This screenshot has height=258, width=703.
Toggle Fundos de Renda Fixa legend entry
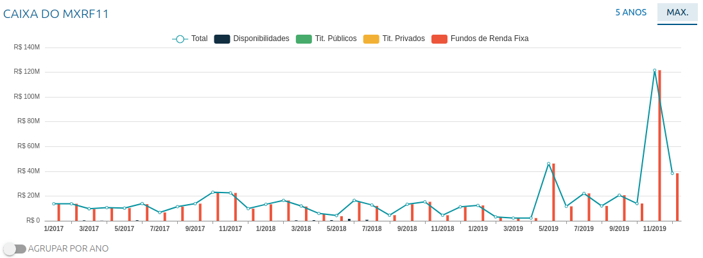(x=480, y=39)
